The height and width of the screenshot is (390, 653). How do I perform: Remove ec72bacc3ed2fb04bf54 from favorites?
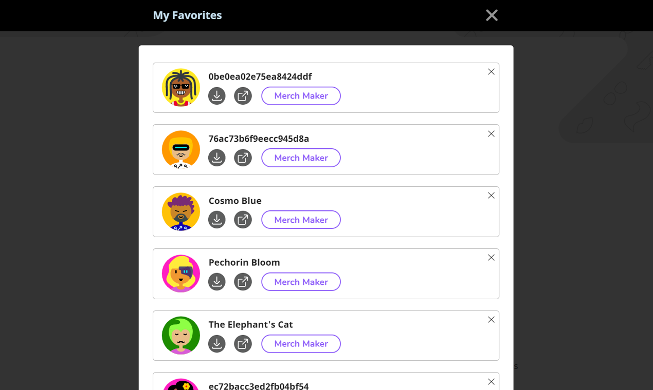(x=491, y=382)
